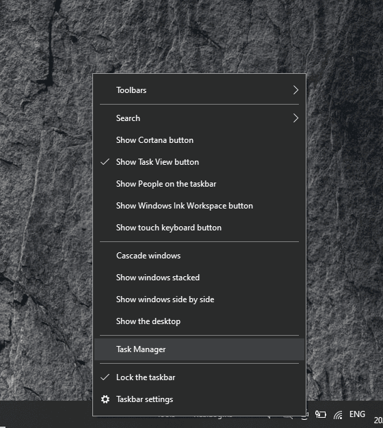The image size is (383, 428).
Task: Toggle Show Task View button
Action: pyautogui.click(x=199, y=162)
